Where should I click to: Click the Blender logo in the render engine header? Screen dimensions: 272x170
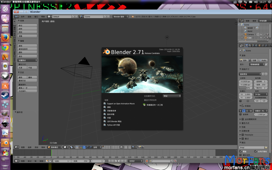pos(133,17)
